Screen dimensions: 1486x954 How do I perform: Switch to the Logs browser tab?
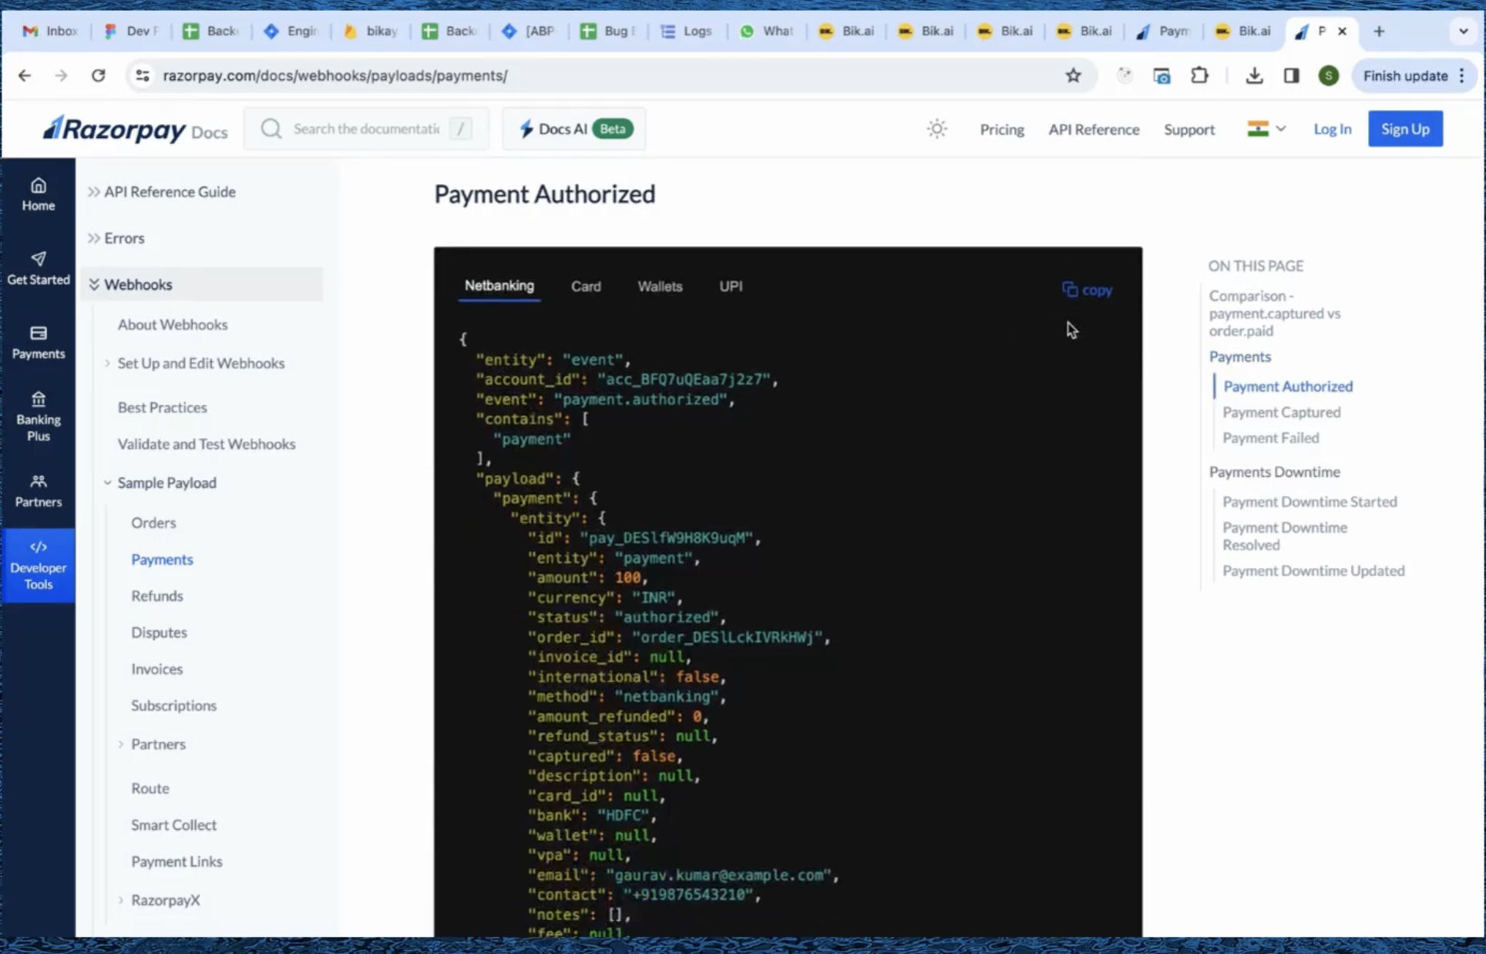click(686, 31)
